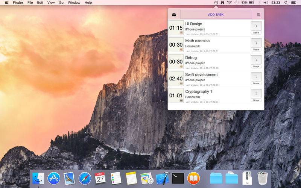Expand the UI Design task arrow

[x=256, y=26]
